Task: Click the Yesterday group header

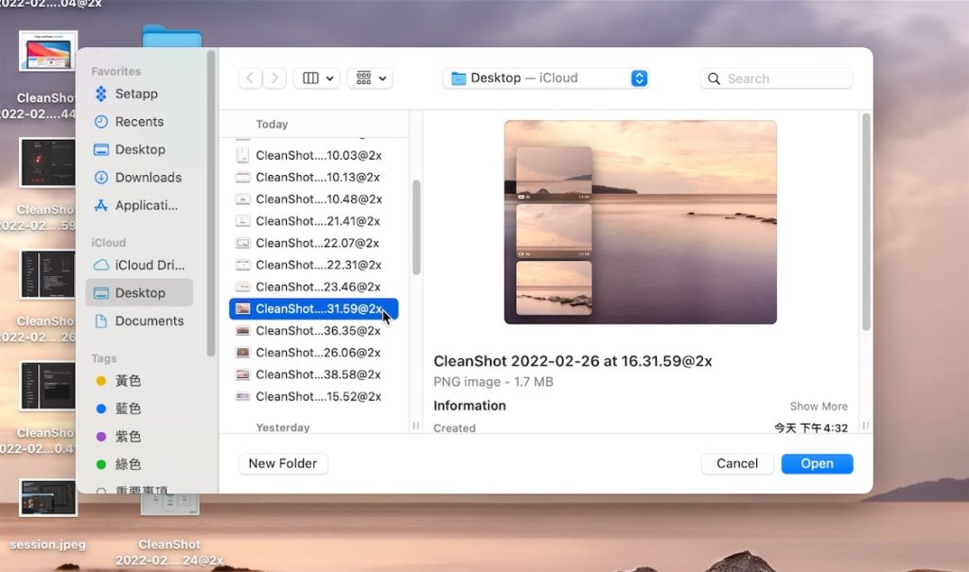Action: coord(282,427)
